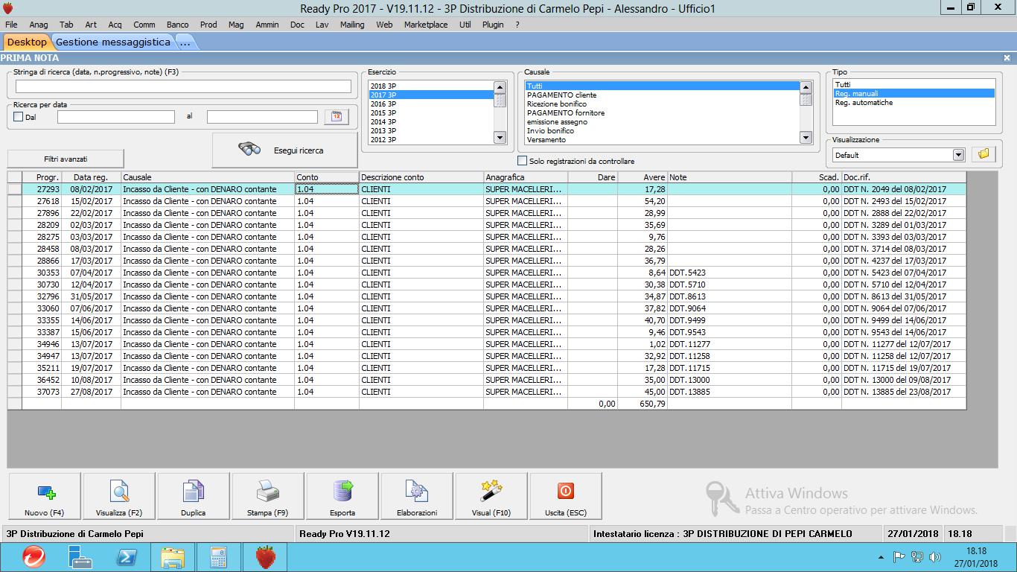Image resolution: width=1017 pixels, height=572 pixels.
Task: Toggle the Dal date checkbox
Action: coord(19,117)
